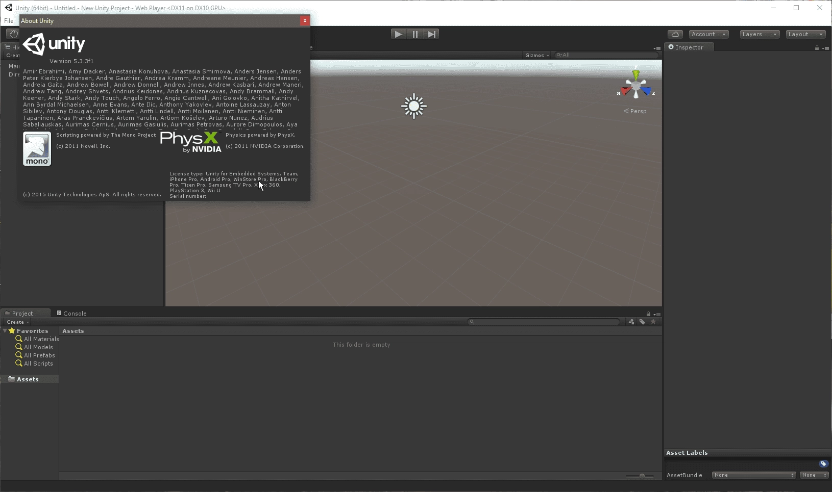Toggle the Inspector panel lock

pyautogui.click(x=817, y=48)
